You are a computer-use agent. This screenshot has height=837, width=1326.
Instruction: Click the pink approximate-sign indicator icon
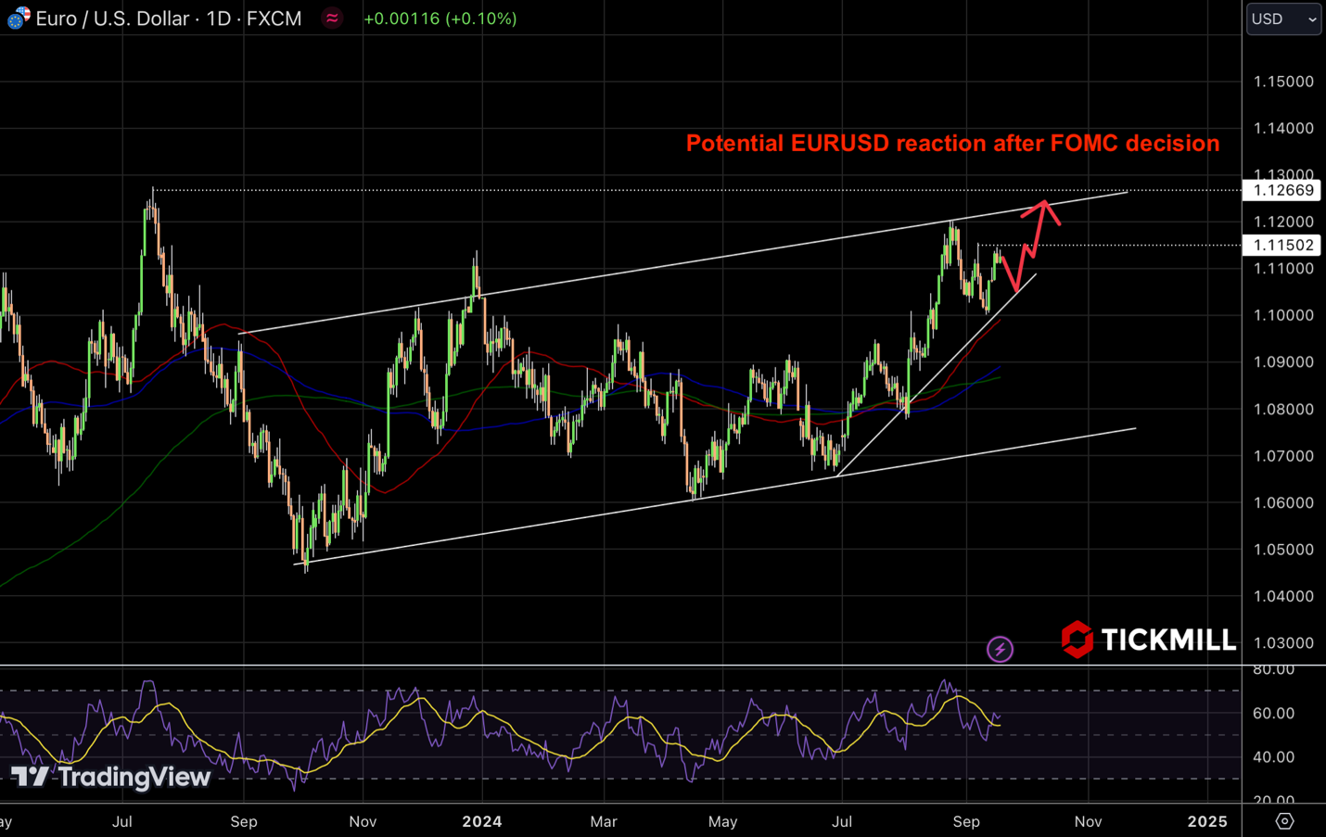332,18
